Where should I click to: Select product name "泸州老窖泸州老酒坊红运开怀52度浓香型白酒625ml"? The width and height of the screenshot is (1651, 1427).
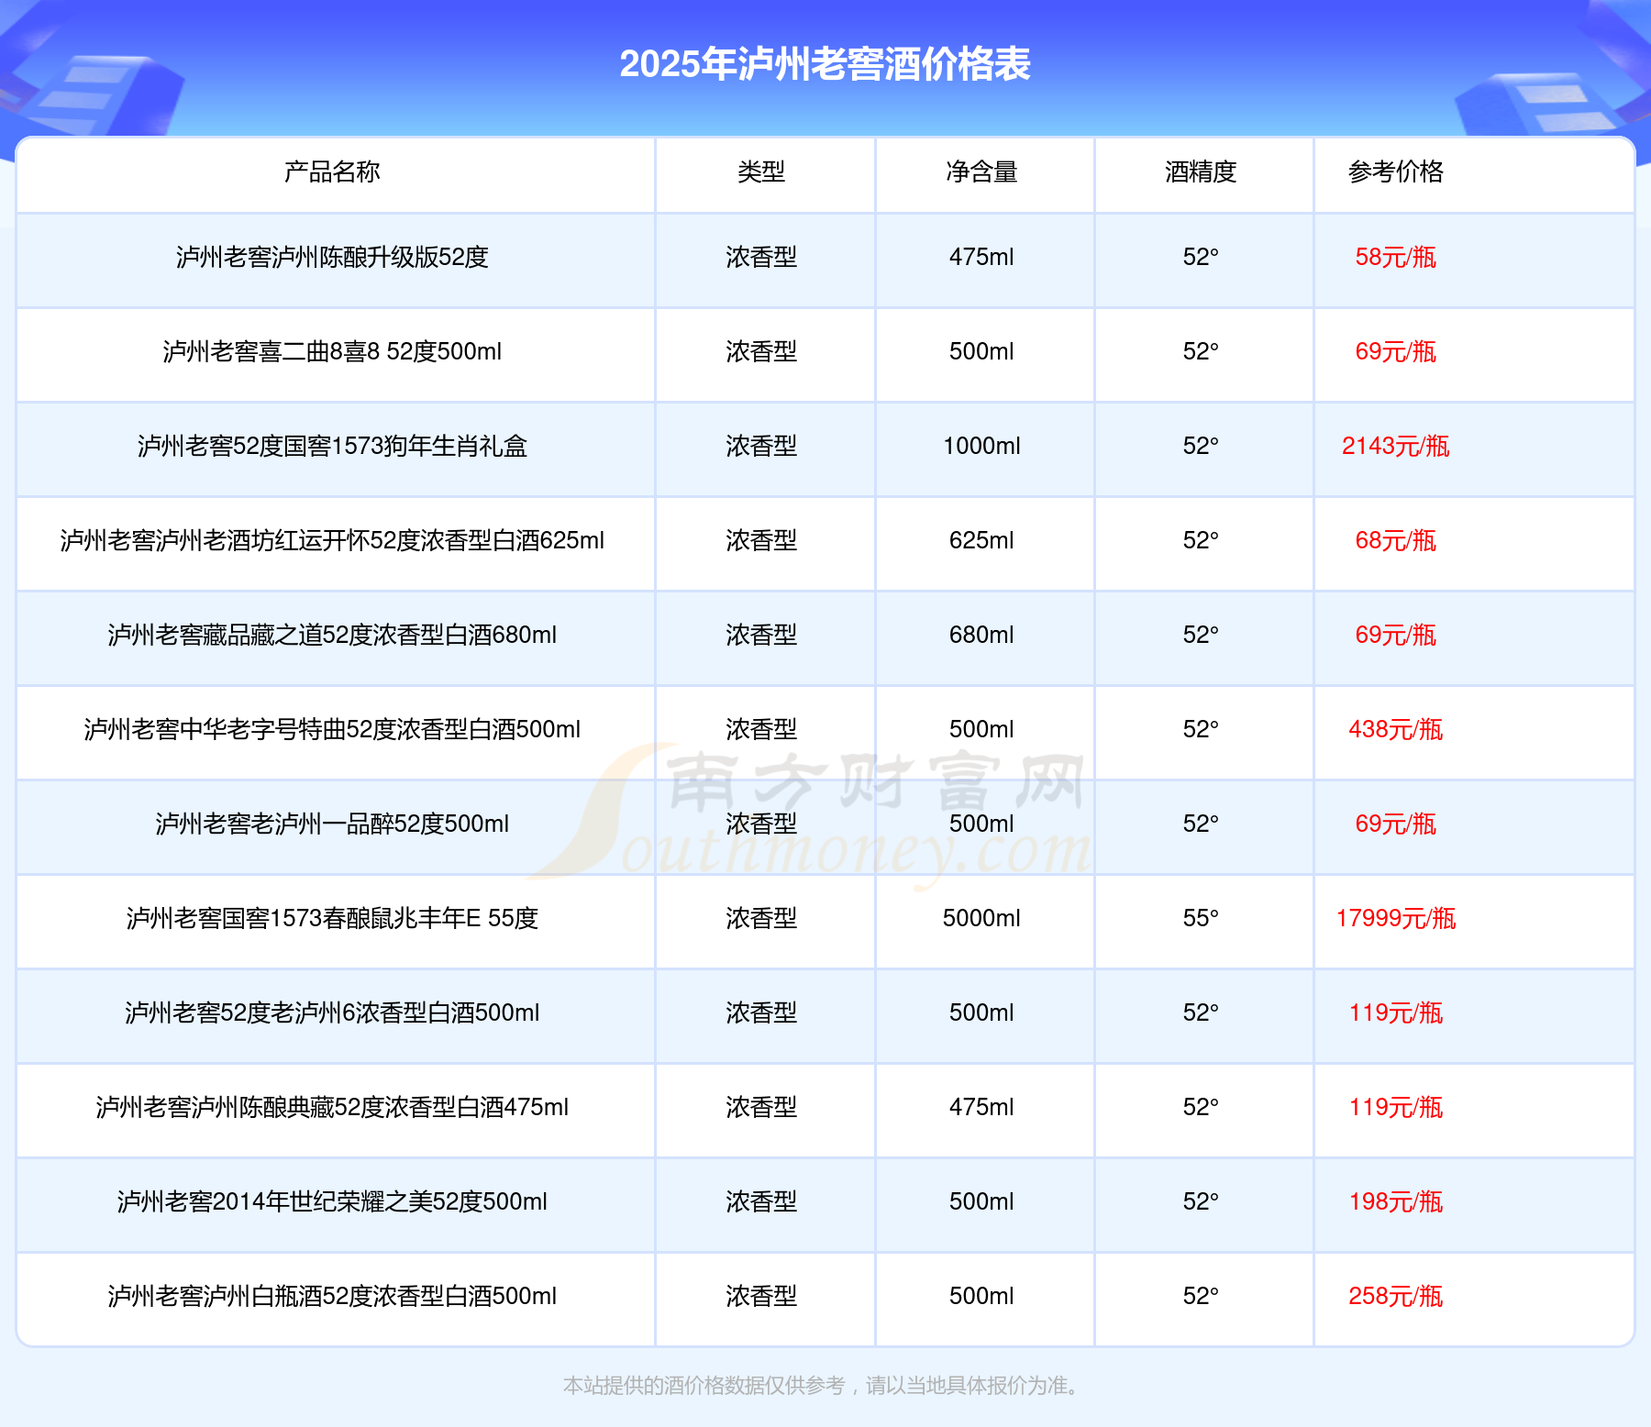[332, 541]
